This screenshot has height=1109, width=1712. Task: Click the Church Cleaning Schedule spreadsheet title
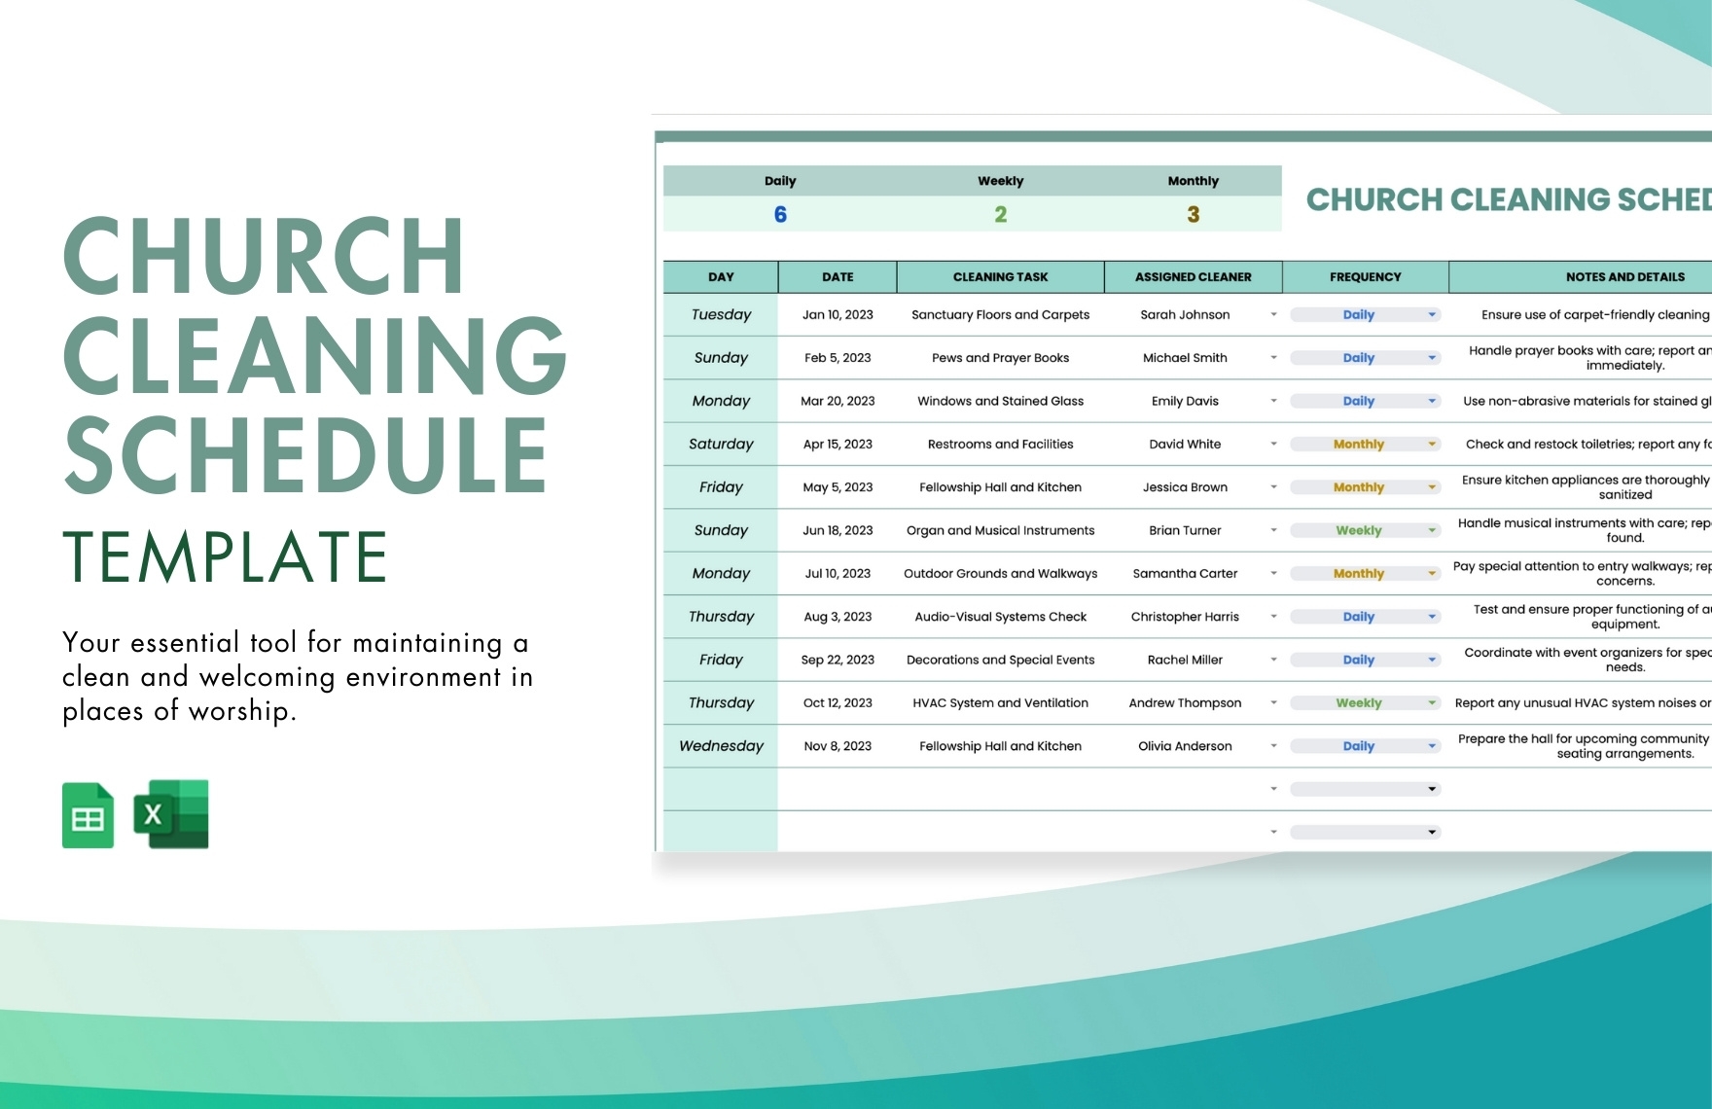1508,199
